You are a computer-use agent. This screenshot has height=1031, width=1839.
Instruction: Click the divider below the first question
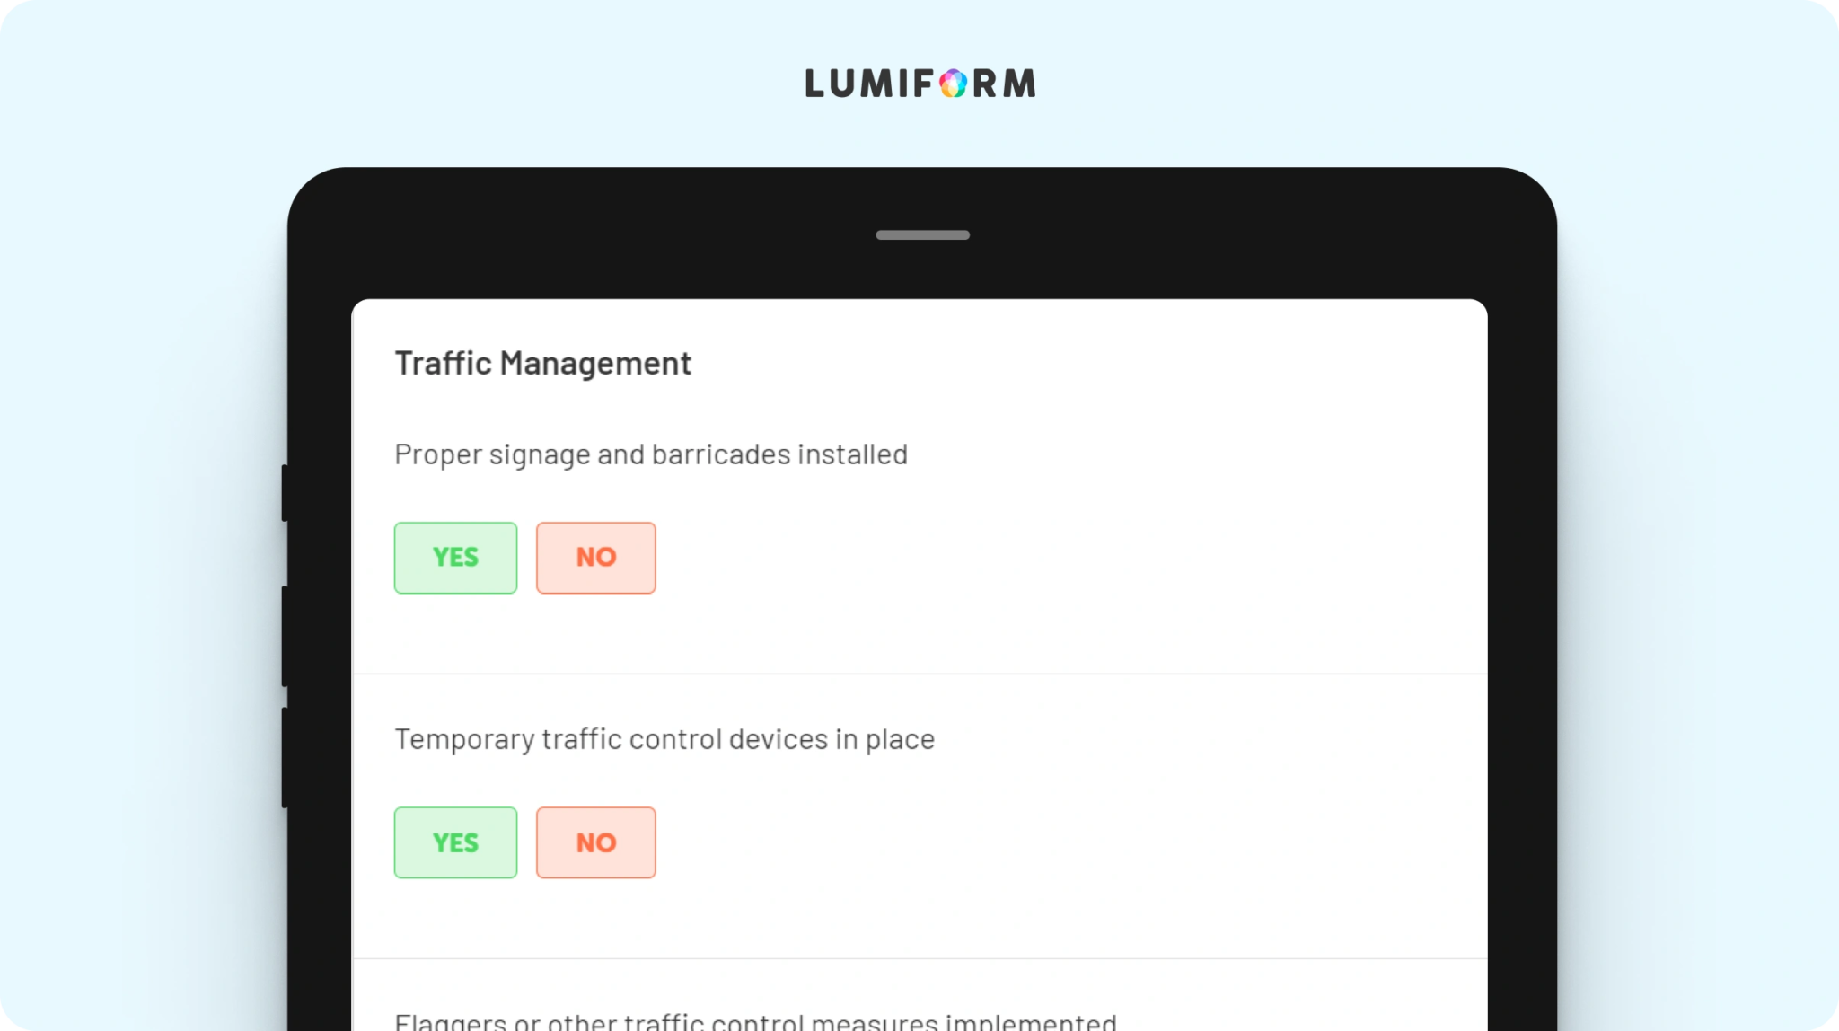(x=919, y=674)
